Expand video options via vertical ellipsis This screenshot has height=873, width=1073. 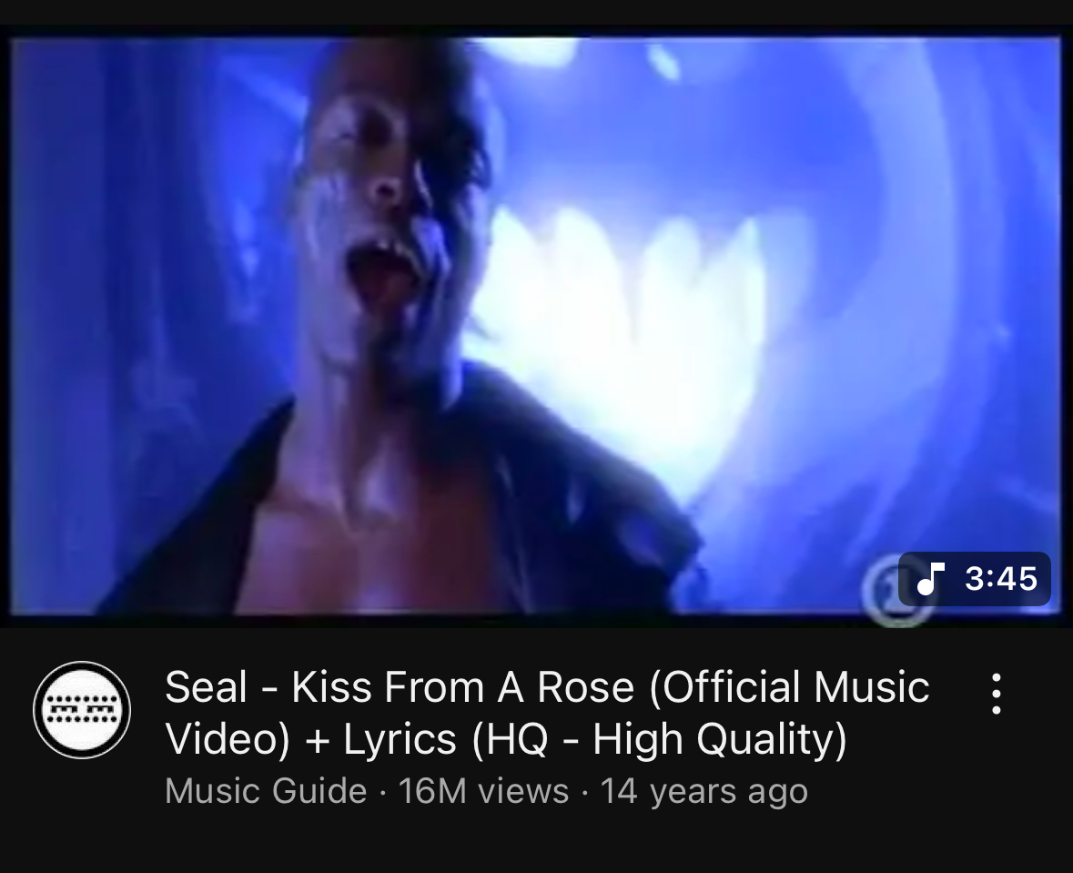point(997,694)
